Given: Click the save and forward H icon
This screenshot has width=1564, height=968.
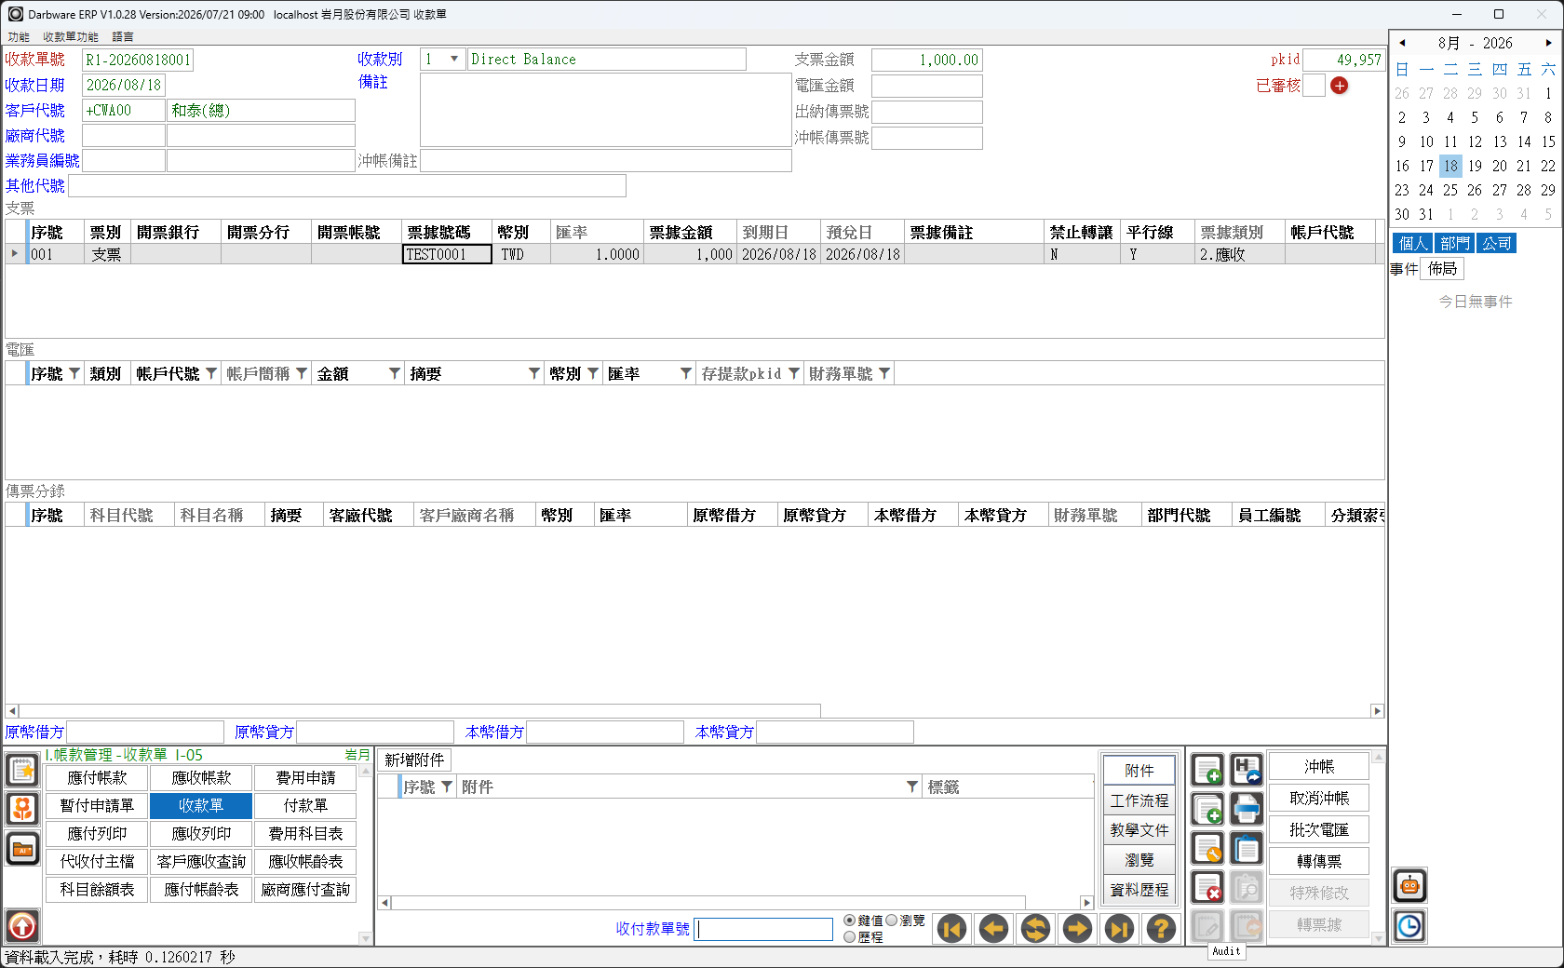Looking at the screenshot, I should (x=1247, y=771).
